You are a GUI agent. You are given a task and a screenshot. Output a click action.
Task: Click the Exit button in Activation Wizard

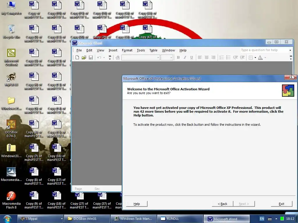281,204
